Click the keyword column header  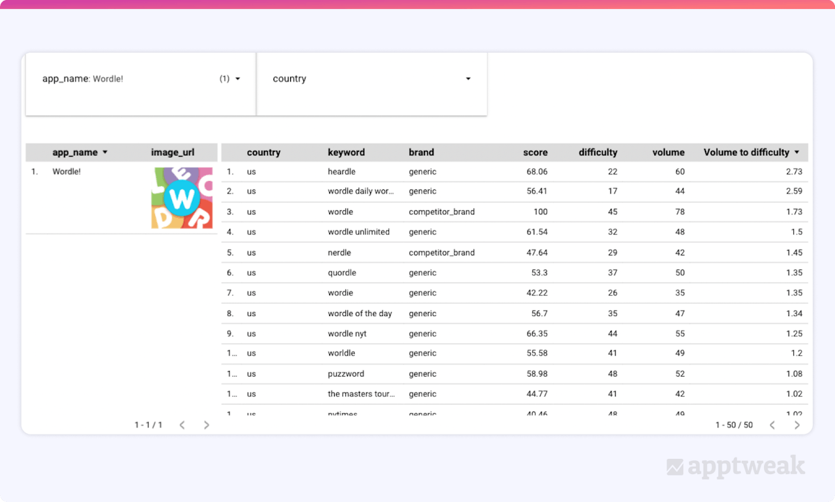click(347, 152)
